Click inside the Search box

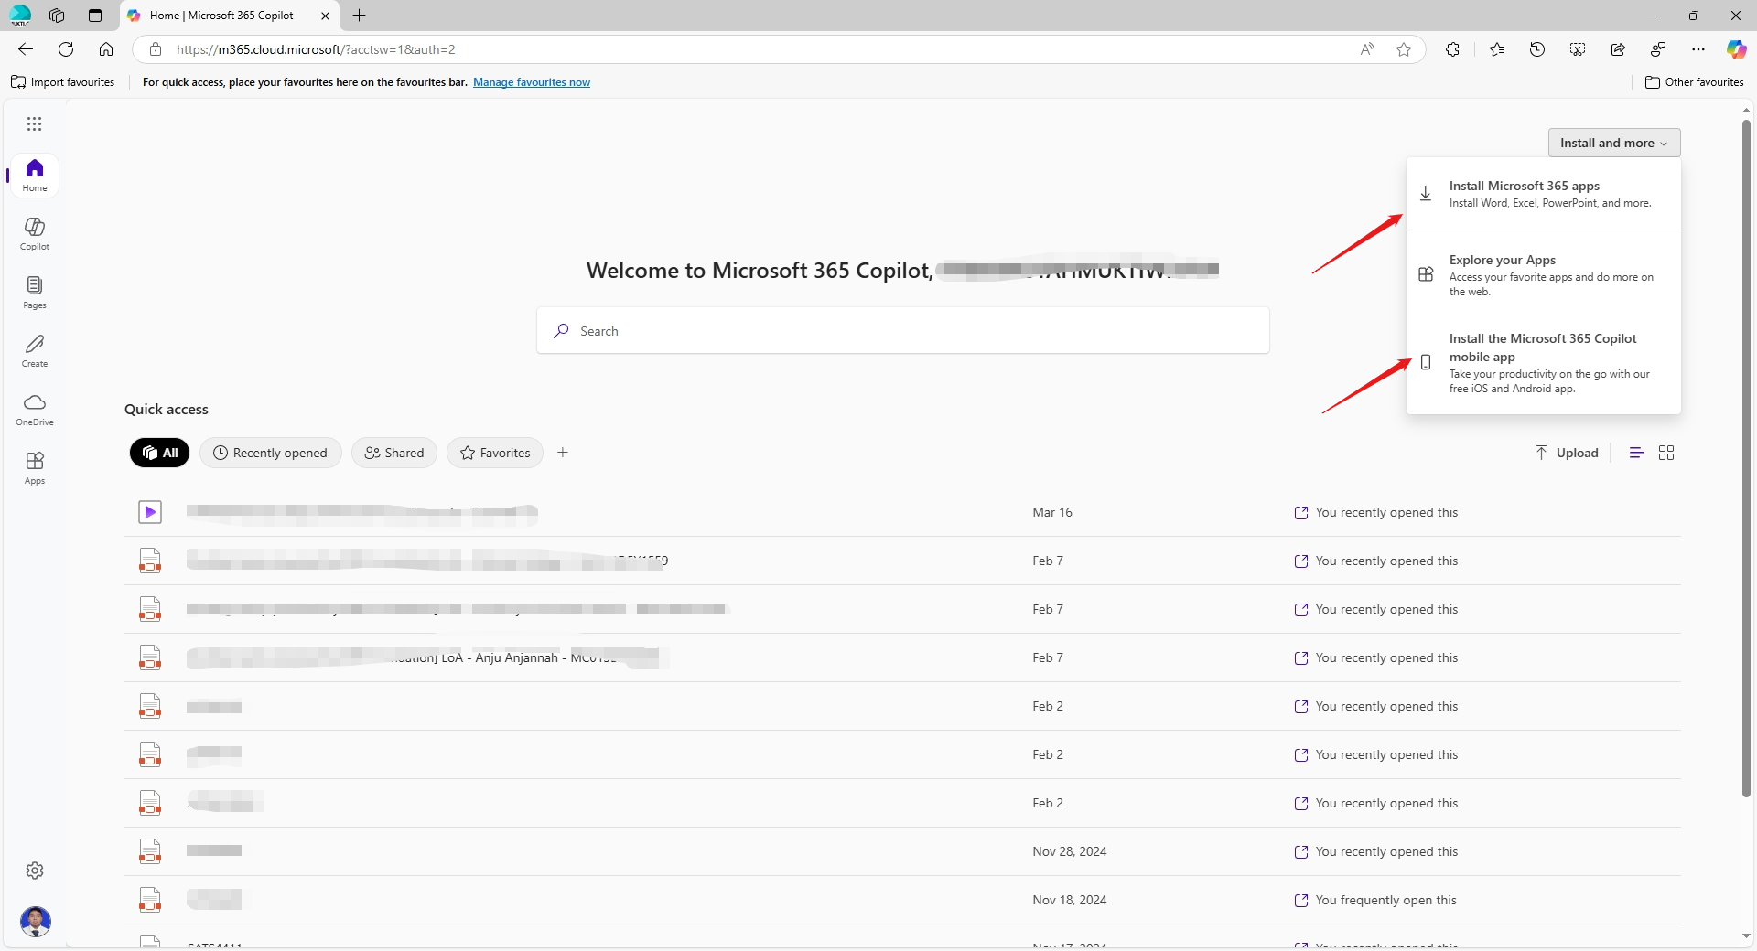click(902, 330)
